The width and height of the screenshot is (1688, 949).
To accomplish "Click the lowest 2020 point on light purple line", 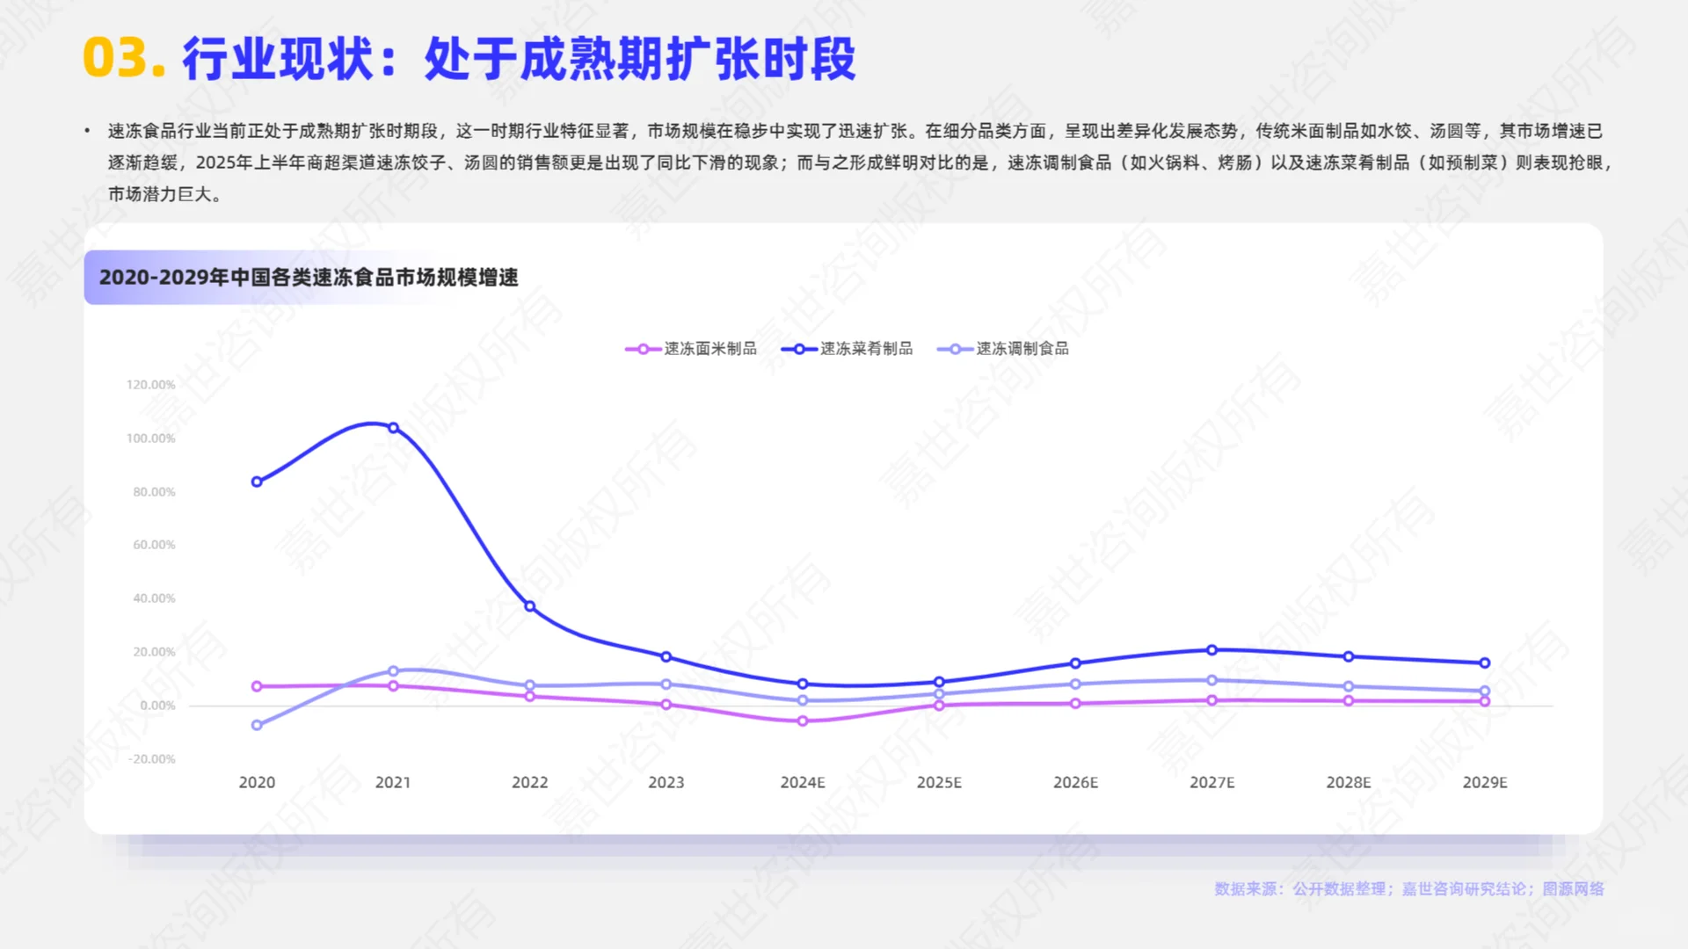I will 257,726.
